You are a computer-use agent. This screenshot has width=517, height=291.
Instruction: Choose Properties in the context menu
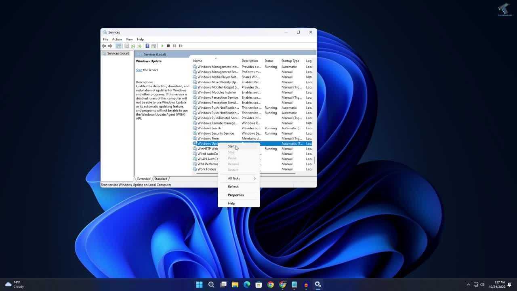tap(238, 195)
